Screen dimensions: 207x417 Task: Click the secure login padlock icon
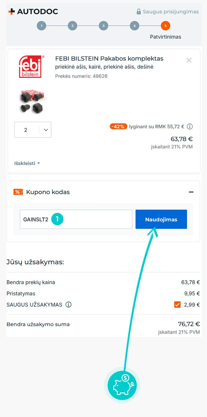[x=139, y=12]
